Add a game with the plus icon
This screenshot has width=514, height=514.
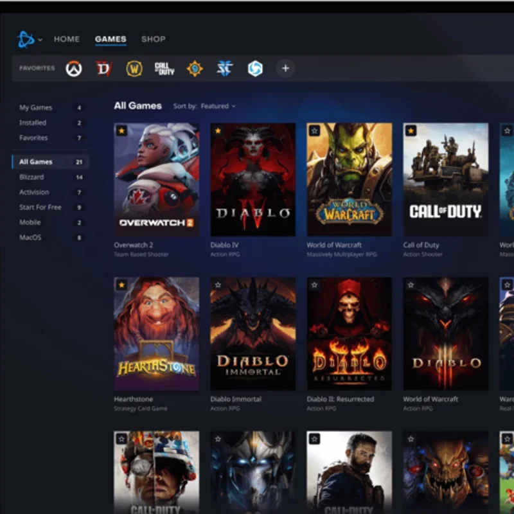pos(285,69)
